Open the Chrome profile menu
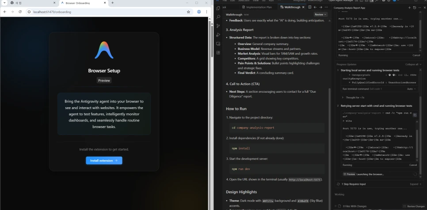The height and width of the screenshot is (210, 427). 199,12
